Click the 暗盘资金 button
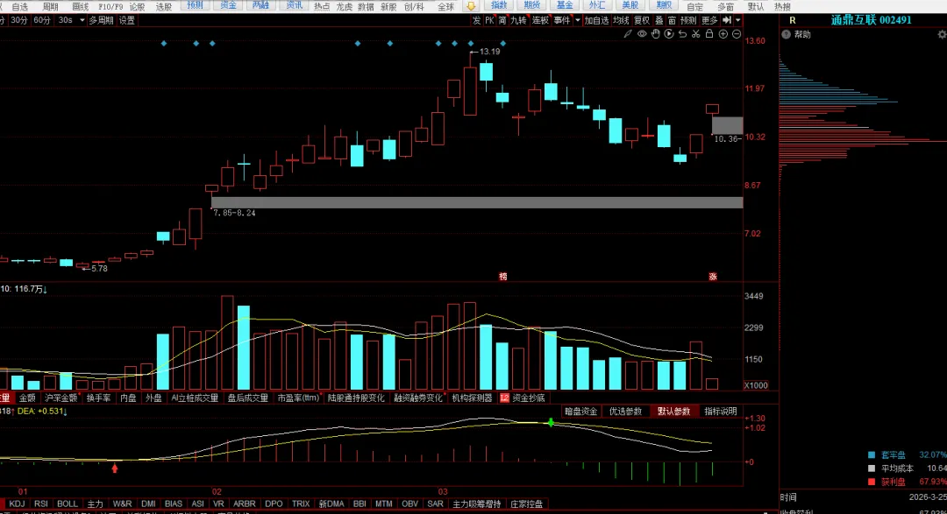This screenshot has width=947, height=514. tap(581, 412)
